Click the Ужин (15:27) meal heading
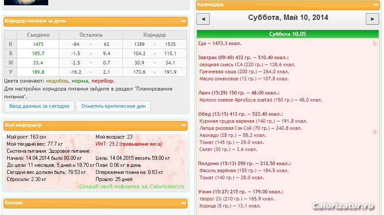Image resolution: width=384 pixels, height=215 pixels. tap(241, 192)
